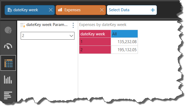Remove the Expenses data chip
189x109 pixels.
pos(102,10)
